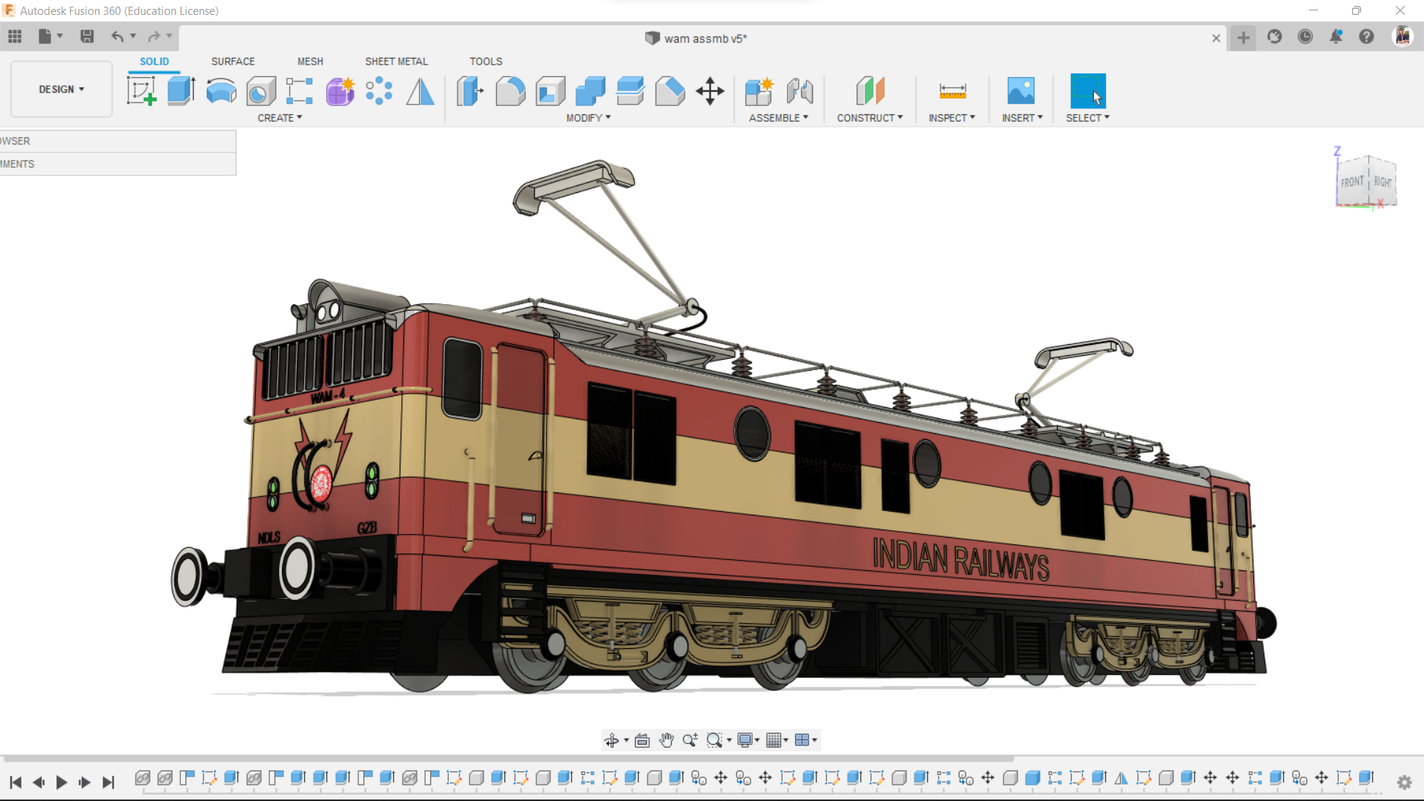
Task: Open the File menu dropdown
Action: (50, 36)
